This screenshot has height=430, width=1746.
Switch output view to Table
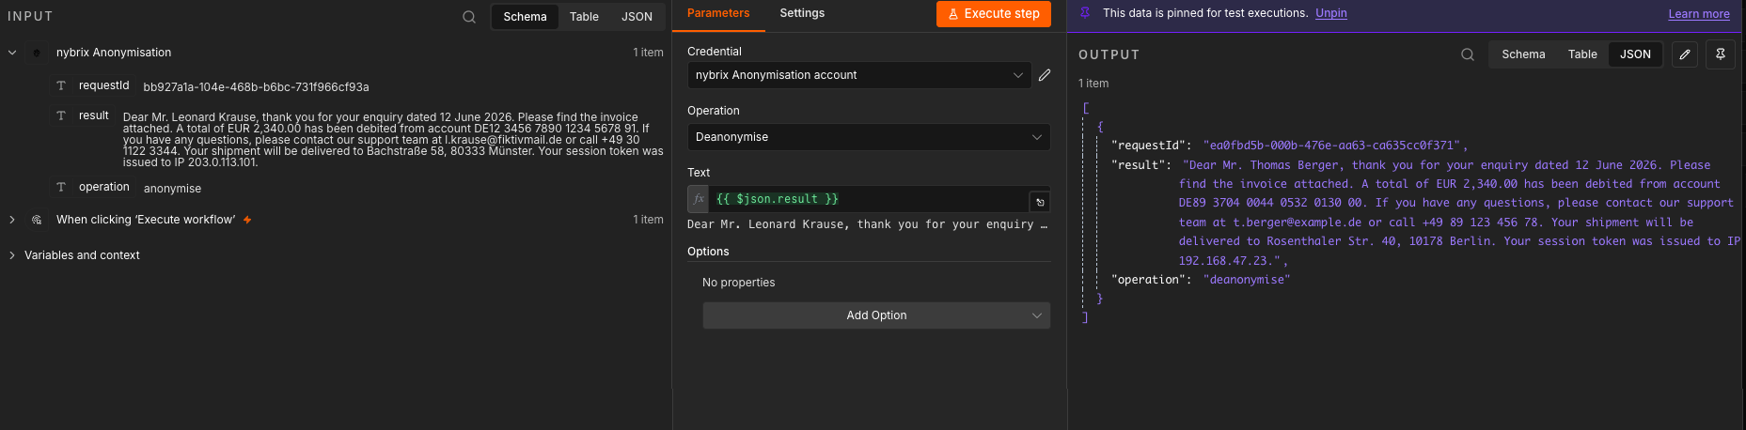pyautogui.click(x=1582, y=54)
